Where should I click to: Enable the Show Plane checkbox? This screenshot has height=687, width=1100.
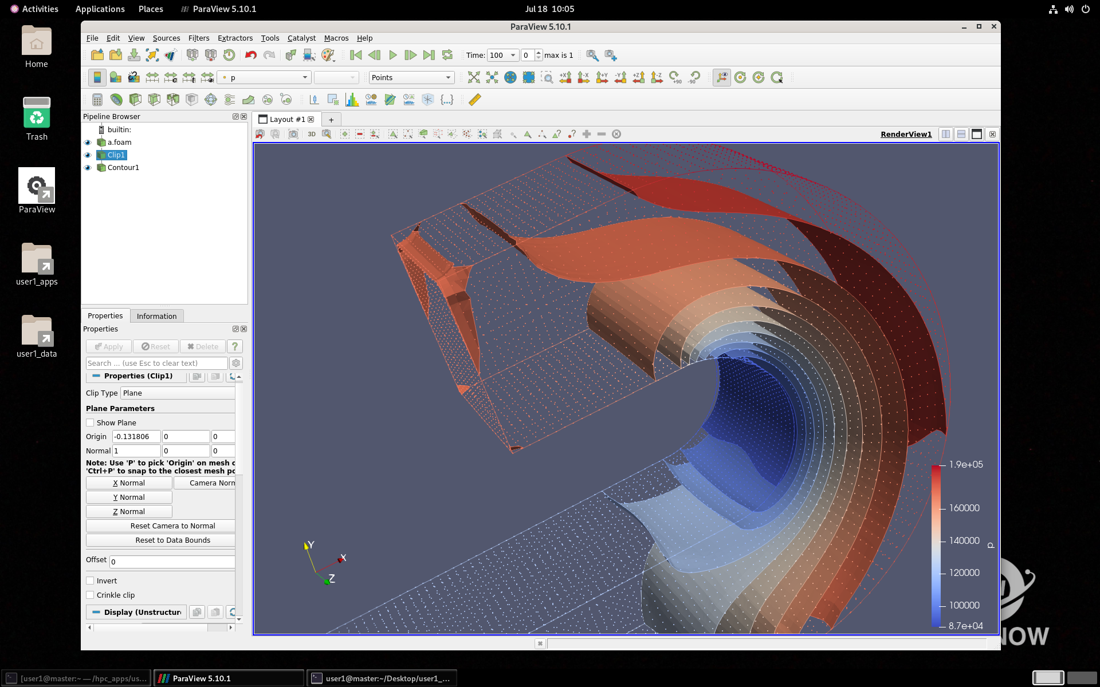[x=90, y=423]
